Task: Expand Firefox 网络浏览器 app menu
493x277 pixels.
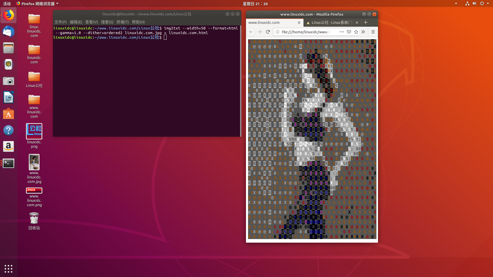Action: coord(37,4)
